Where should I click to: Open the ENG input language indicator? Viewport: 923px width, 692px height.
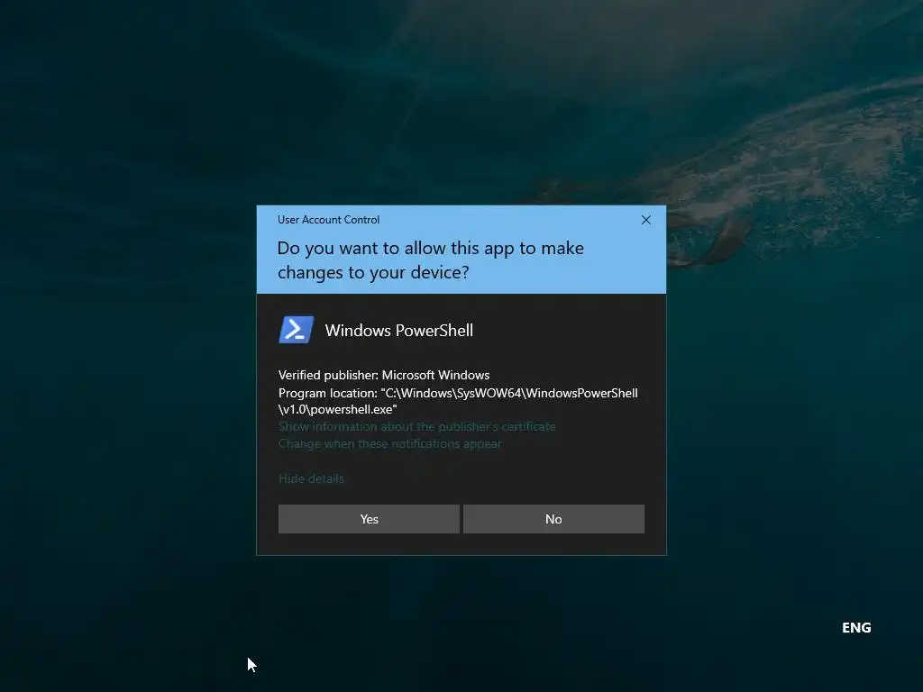(856, 628)
